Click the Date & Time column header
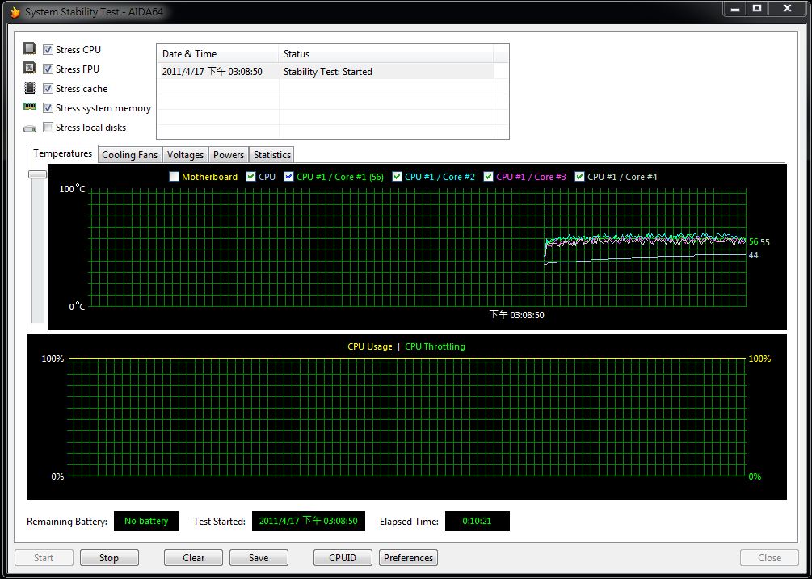 tap(217, 54)
